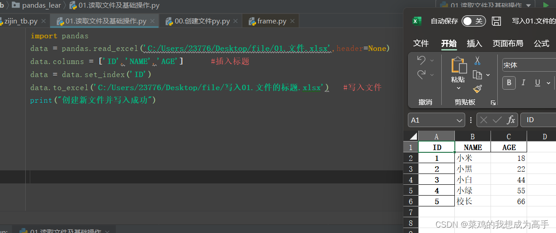556x233 pixels.
Task: Click the Cut scissors icon
Action: click(x=477, y=60)
